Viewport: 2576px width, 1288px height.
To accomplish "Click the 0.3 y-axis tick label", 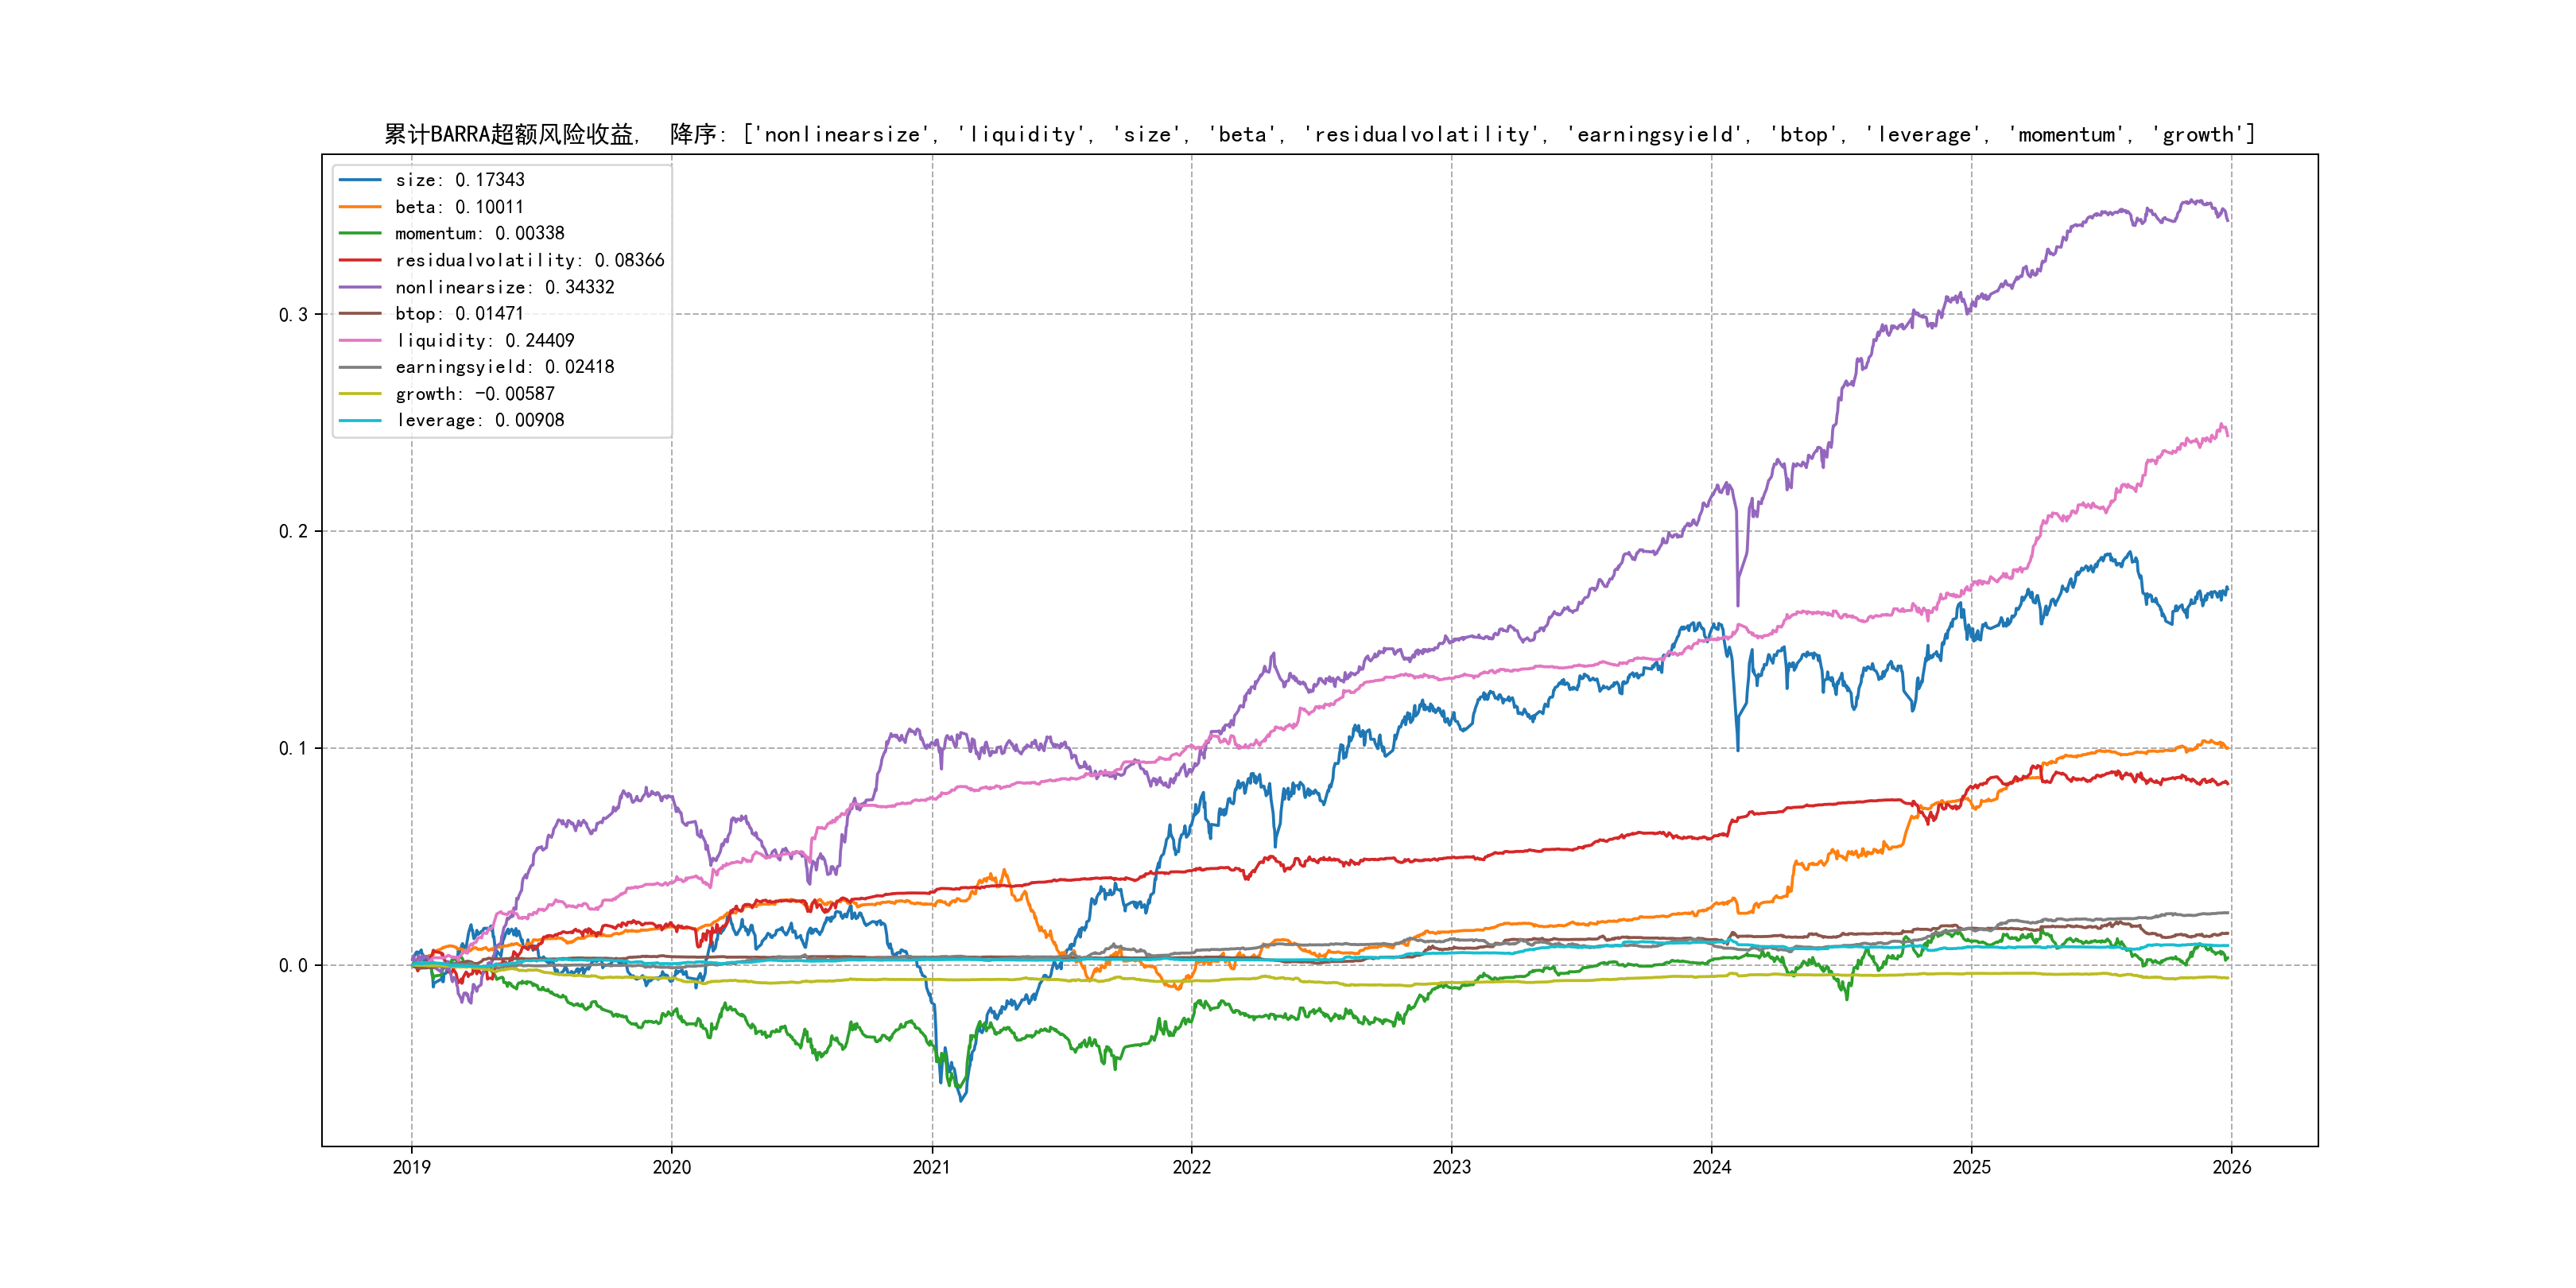I will (293, 315).
